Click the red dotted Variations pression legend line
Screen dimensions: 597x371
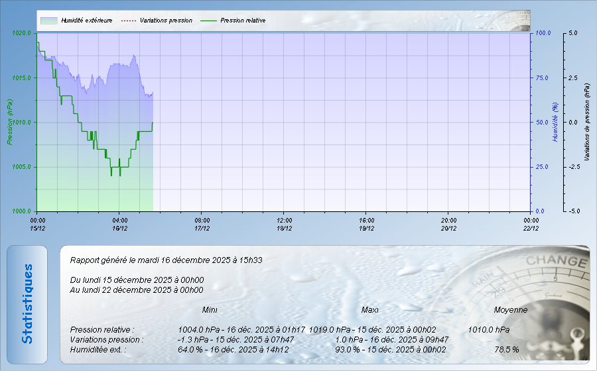[x=128, y=21]
